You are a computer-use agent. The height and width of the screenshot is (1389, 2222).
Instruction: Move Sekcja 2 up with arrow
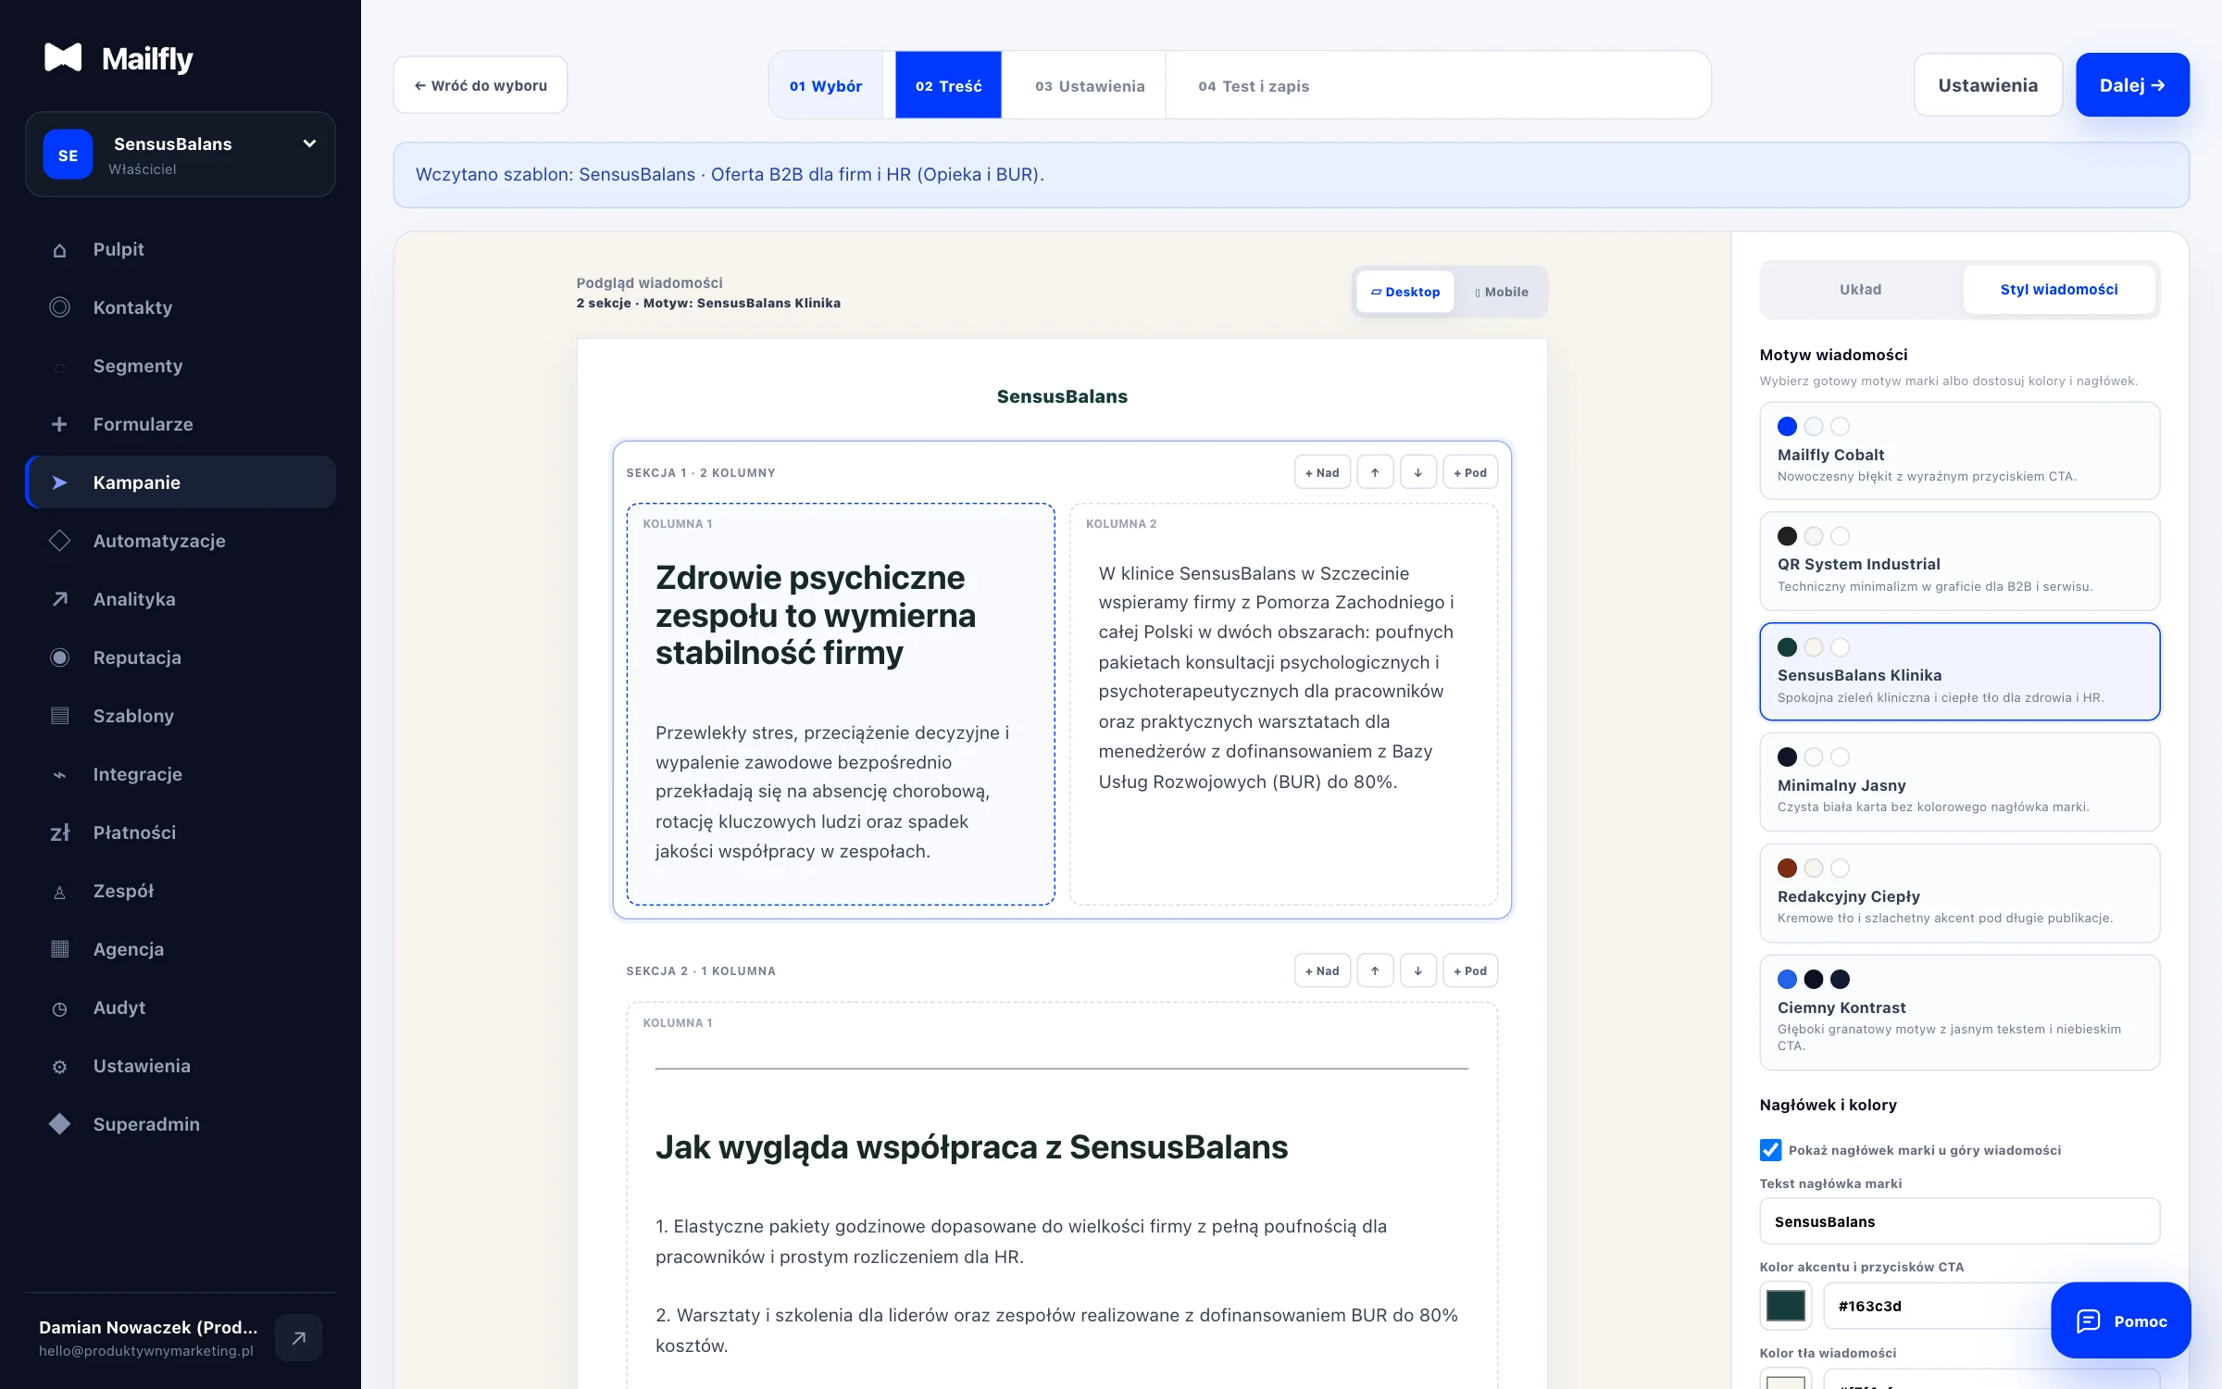pos(1375,970)
